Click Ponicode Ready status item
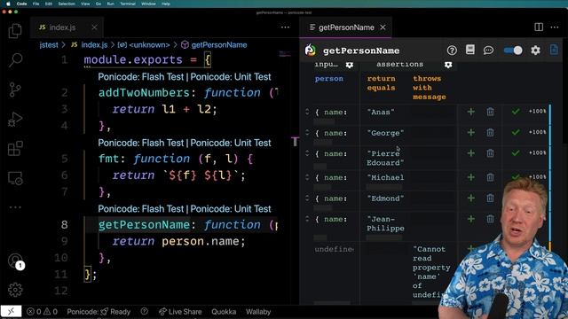Viewport: 568px width, 319px height. [x=99, y=312]
